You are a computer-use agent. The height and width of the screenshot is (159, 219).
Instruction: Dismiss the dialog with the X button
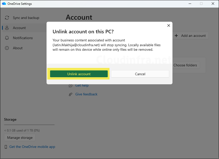click(168, 25)
